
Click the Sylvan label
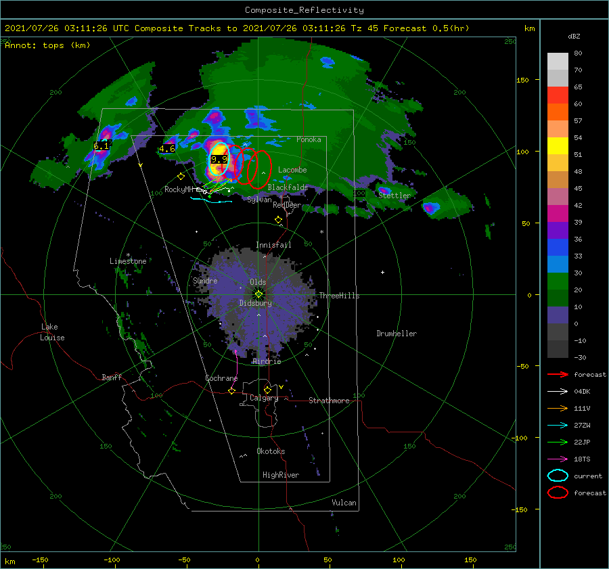[259, 200]
